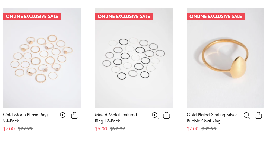Image resolution: width=266 pixels, height=142 pixels.
Task: Open quick view for Bubble Oval Ring
Action: [x=247, y=116]
